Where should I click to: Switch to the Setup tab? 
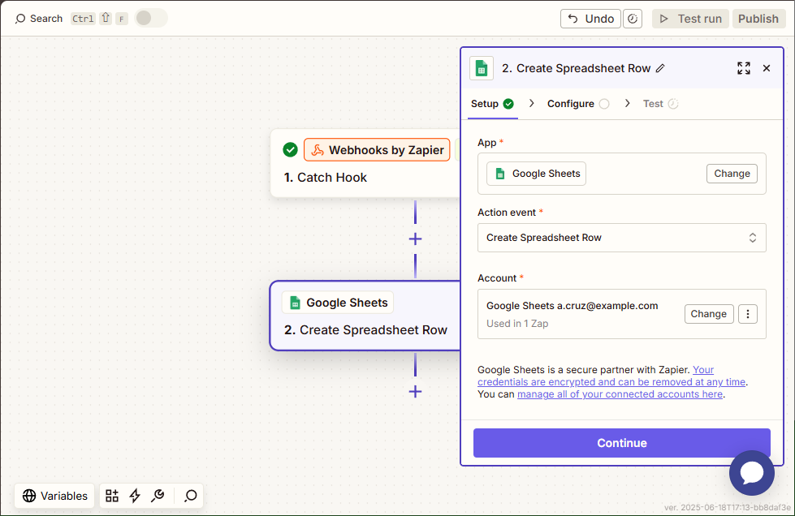pyautogui.click(x=492, y=104)
